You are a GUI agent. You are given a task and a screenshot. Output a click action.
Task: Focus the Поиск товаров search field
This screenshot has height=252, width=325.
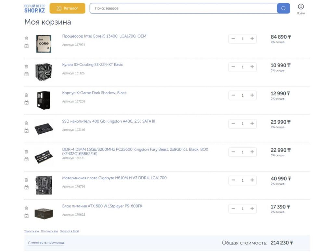tap(183, 8)
